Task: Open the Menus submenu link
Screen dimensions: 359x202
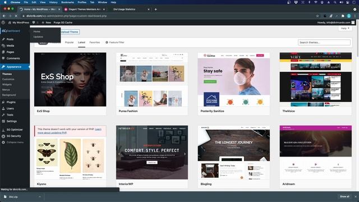Action: (6, 90)
